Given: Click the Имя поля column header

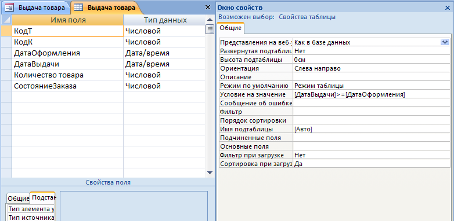Looking at the screenshot, I should (x=68, y=20).
